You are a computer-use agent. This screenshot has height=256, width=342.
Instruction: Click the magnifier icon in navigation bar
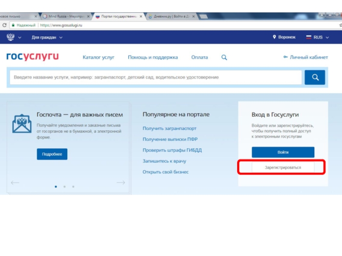click(224, 58)
